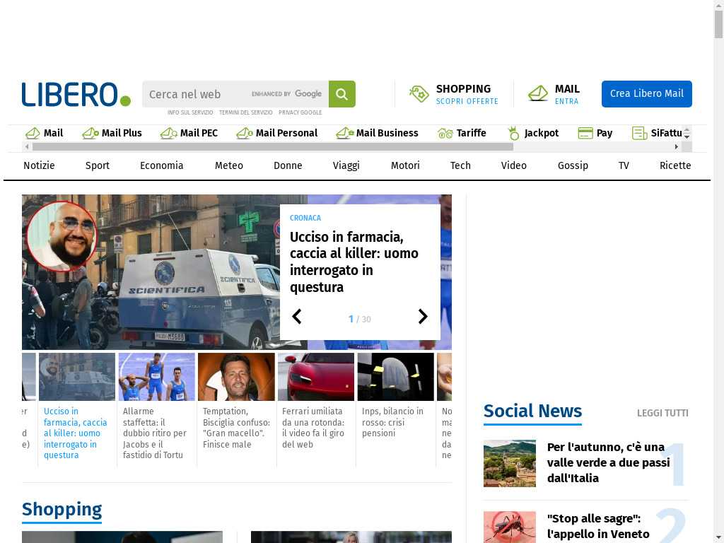Click the Mail Personal icon
Image resolution: width=724 pixels, height=543 pixels.
tap(244, 134)
